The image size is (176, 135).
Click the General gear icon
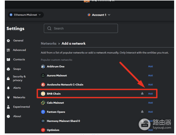point(8,41)
